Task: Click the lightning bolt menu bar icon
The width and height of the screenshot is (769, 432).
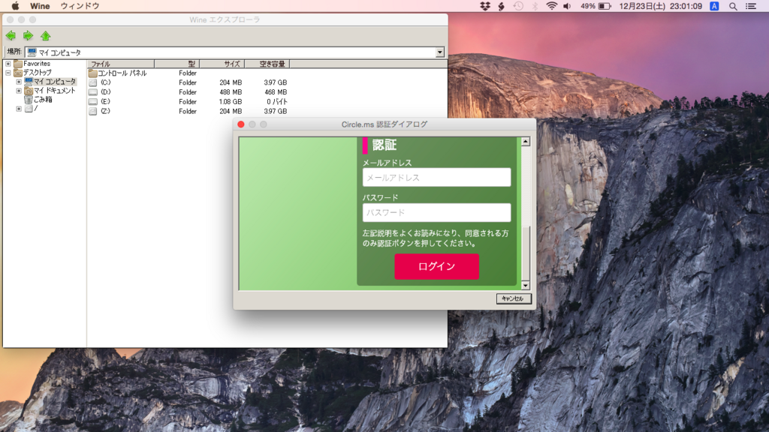Action: [501, 6]
